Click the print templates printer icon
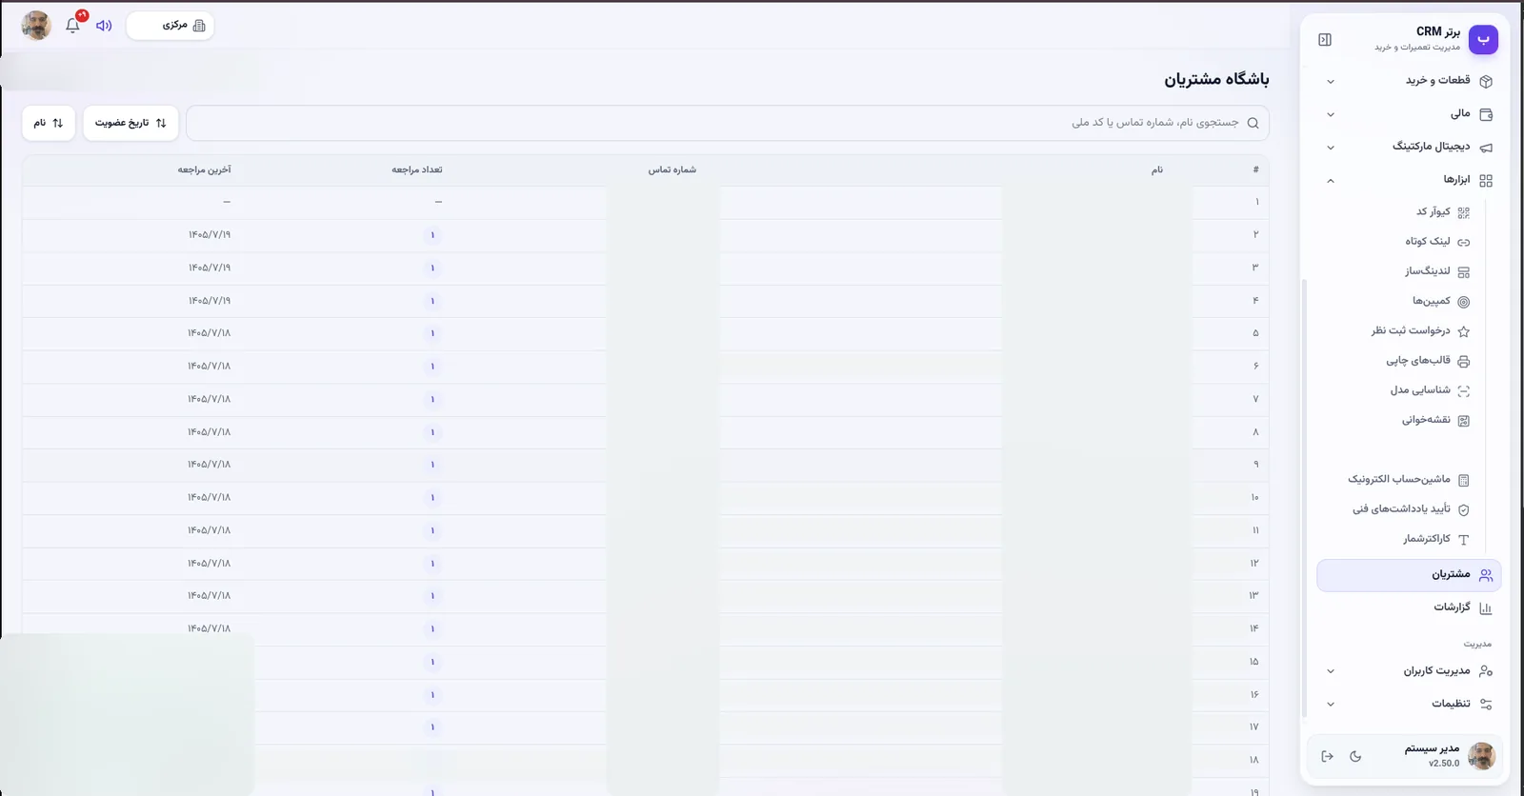Viewport: 1524px width, 796px height. [x=1464, y=361]
